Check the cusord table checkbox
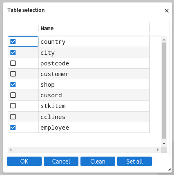This screenshot has width=174, height=175. point(13,95)
